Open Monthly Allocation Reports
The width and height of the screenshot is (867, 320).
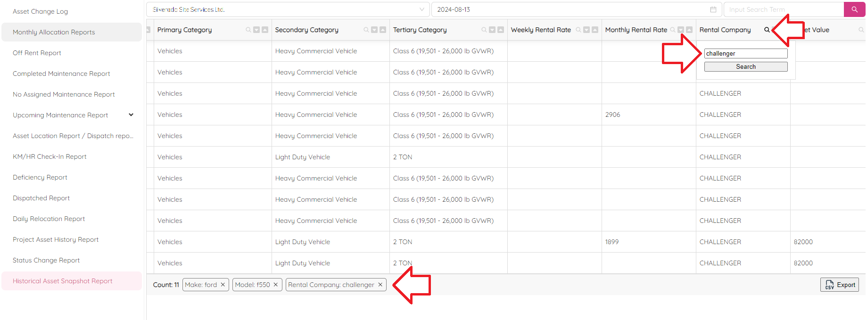[x=72, y=32]
